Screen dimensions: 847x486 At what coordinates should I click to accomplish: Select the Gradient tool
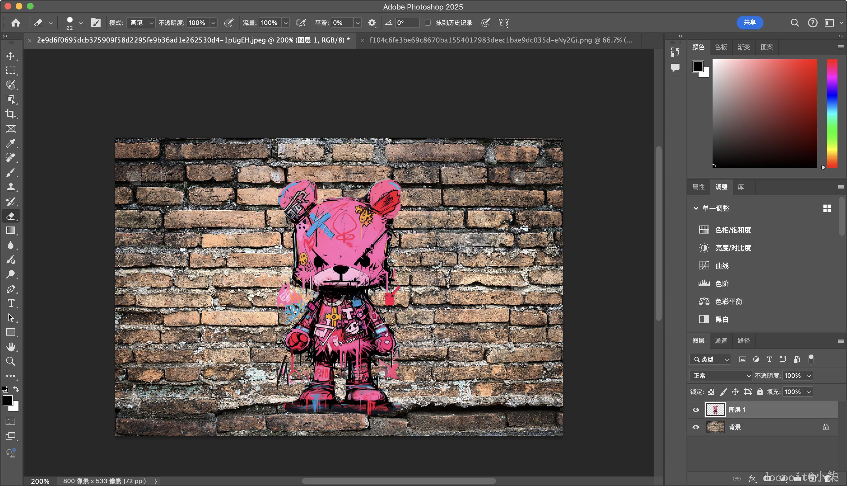tap(10, 230)
